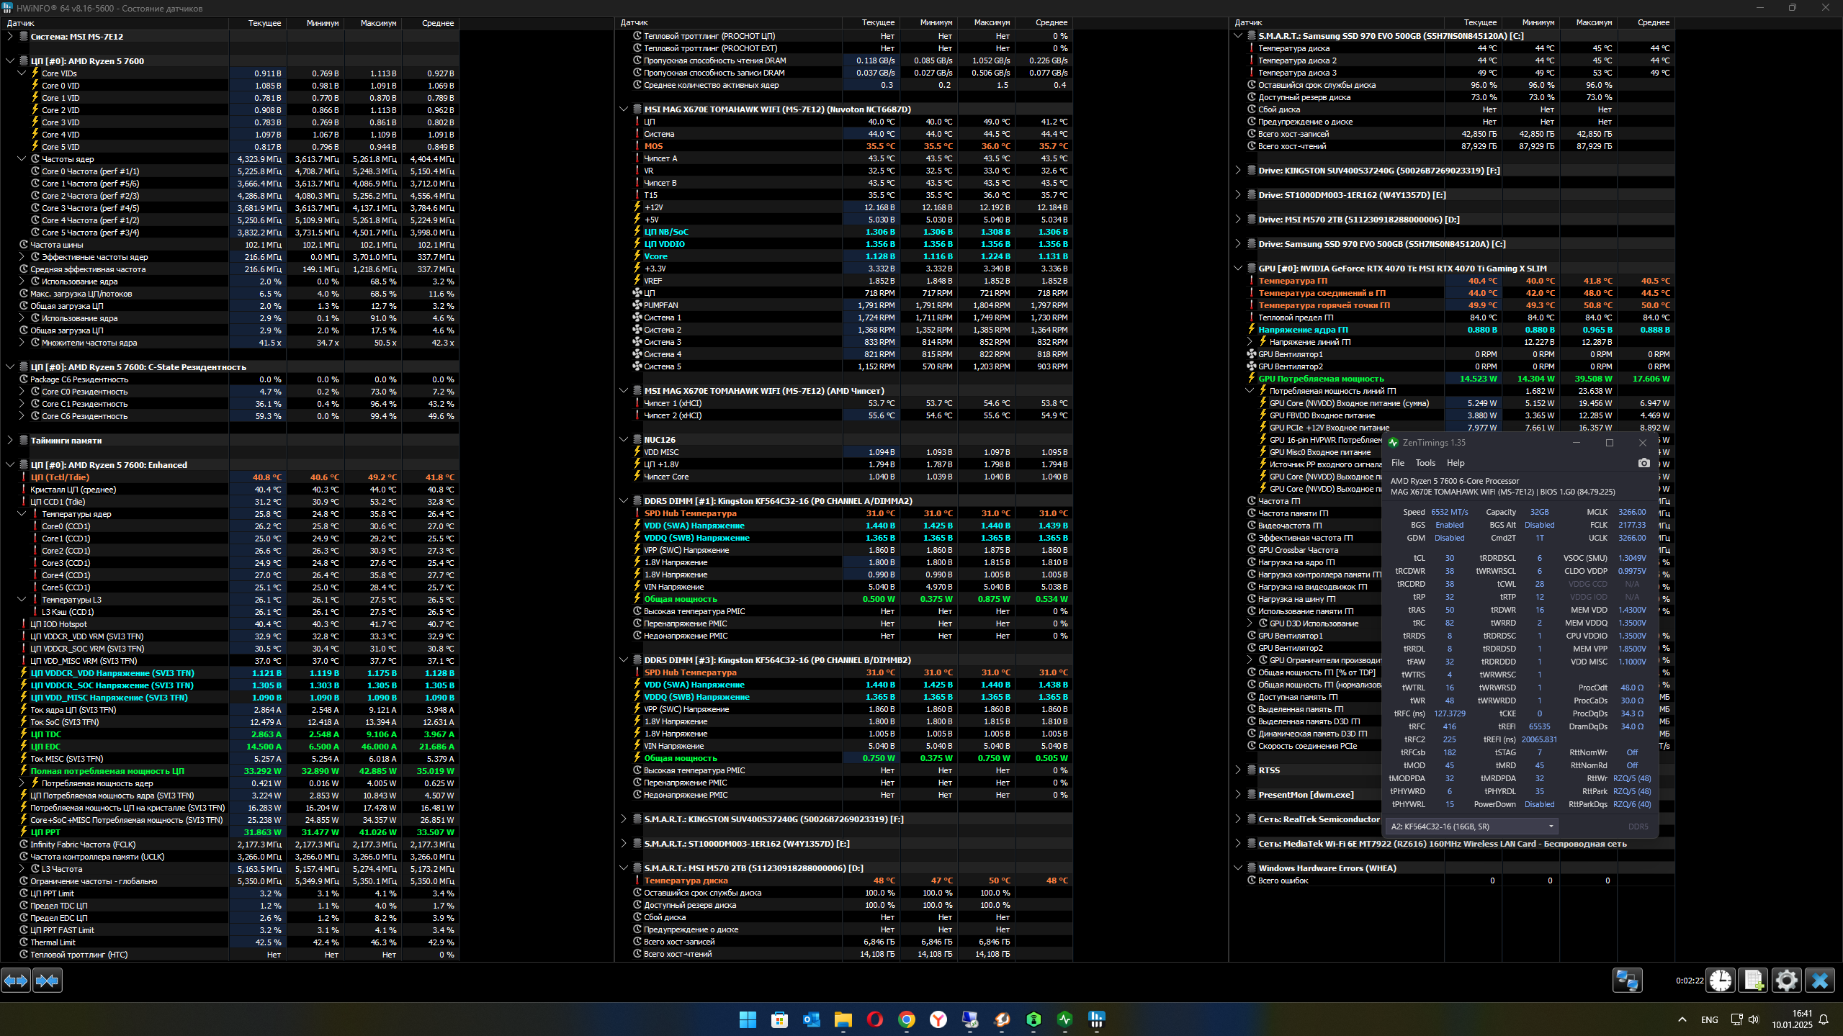
Task: Click the Максимум column header on the left panel
Action: pos(377,23)
